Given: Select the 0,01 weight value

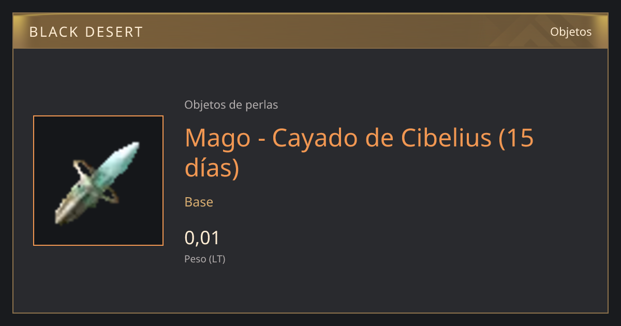Looking at the screenshot, I should (202, 238).
